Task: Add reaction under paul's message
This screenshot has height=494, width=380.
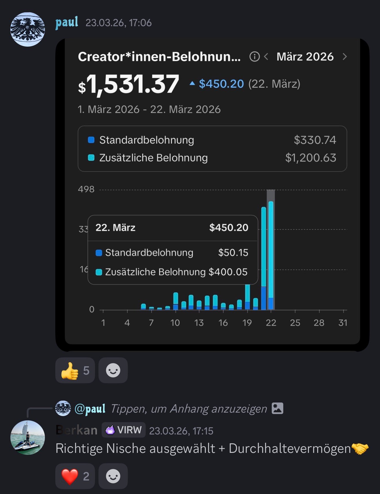Action: click(x=113, y=371)
